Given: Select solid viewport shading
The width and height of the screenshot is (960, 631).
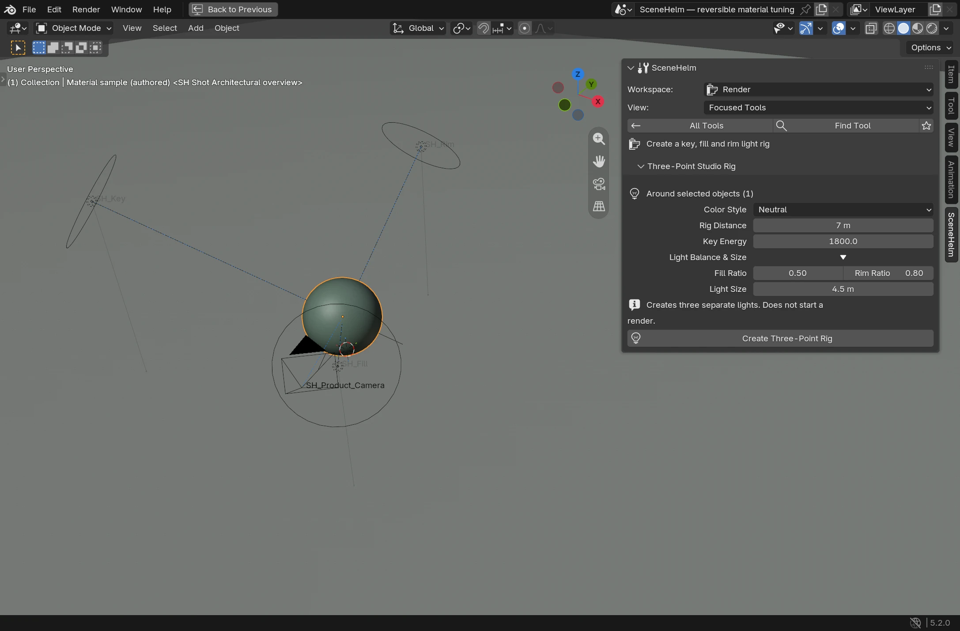Looking at the screenshot, I should [903, 28].
